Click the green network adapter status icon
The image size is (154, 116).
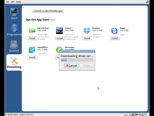tap(134, 115)
